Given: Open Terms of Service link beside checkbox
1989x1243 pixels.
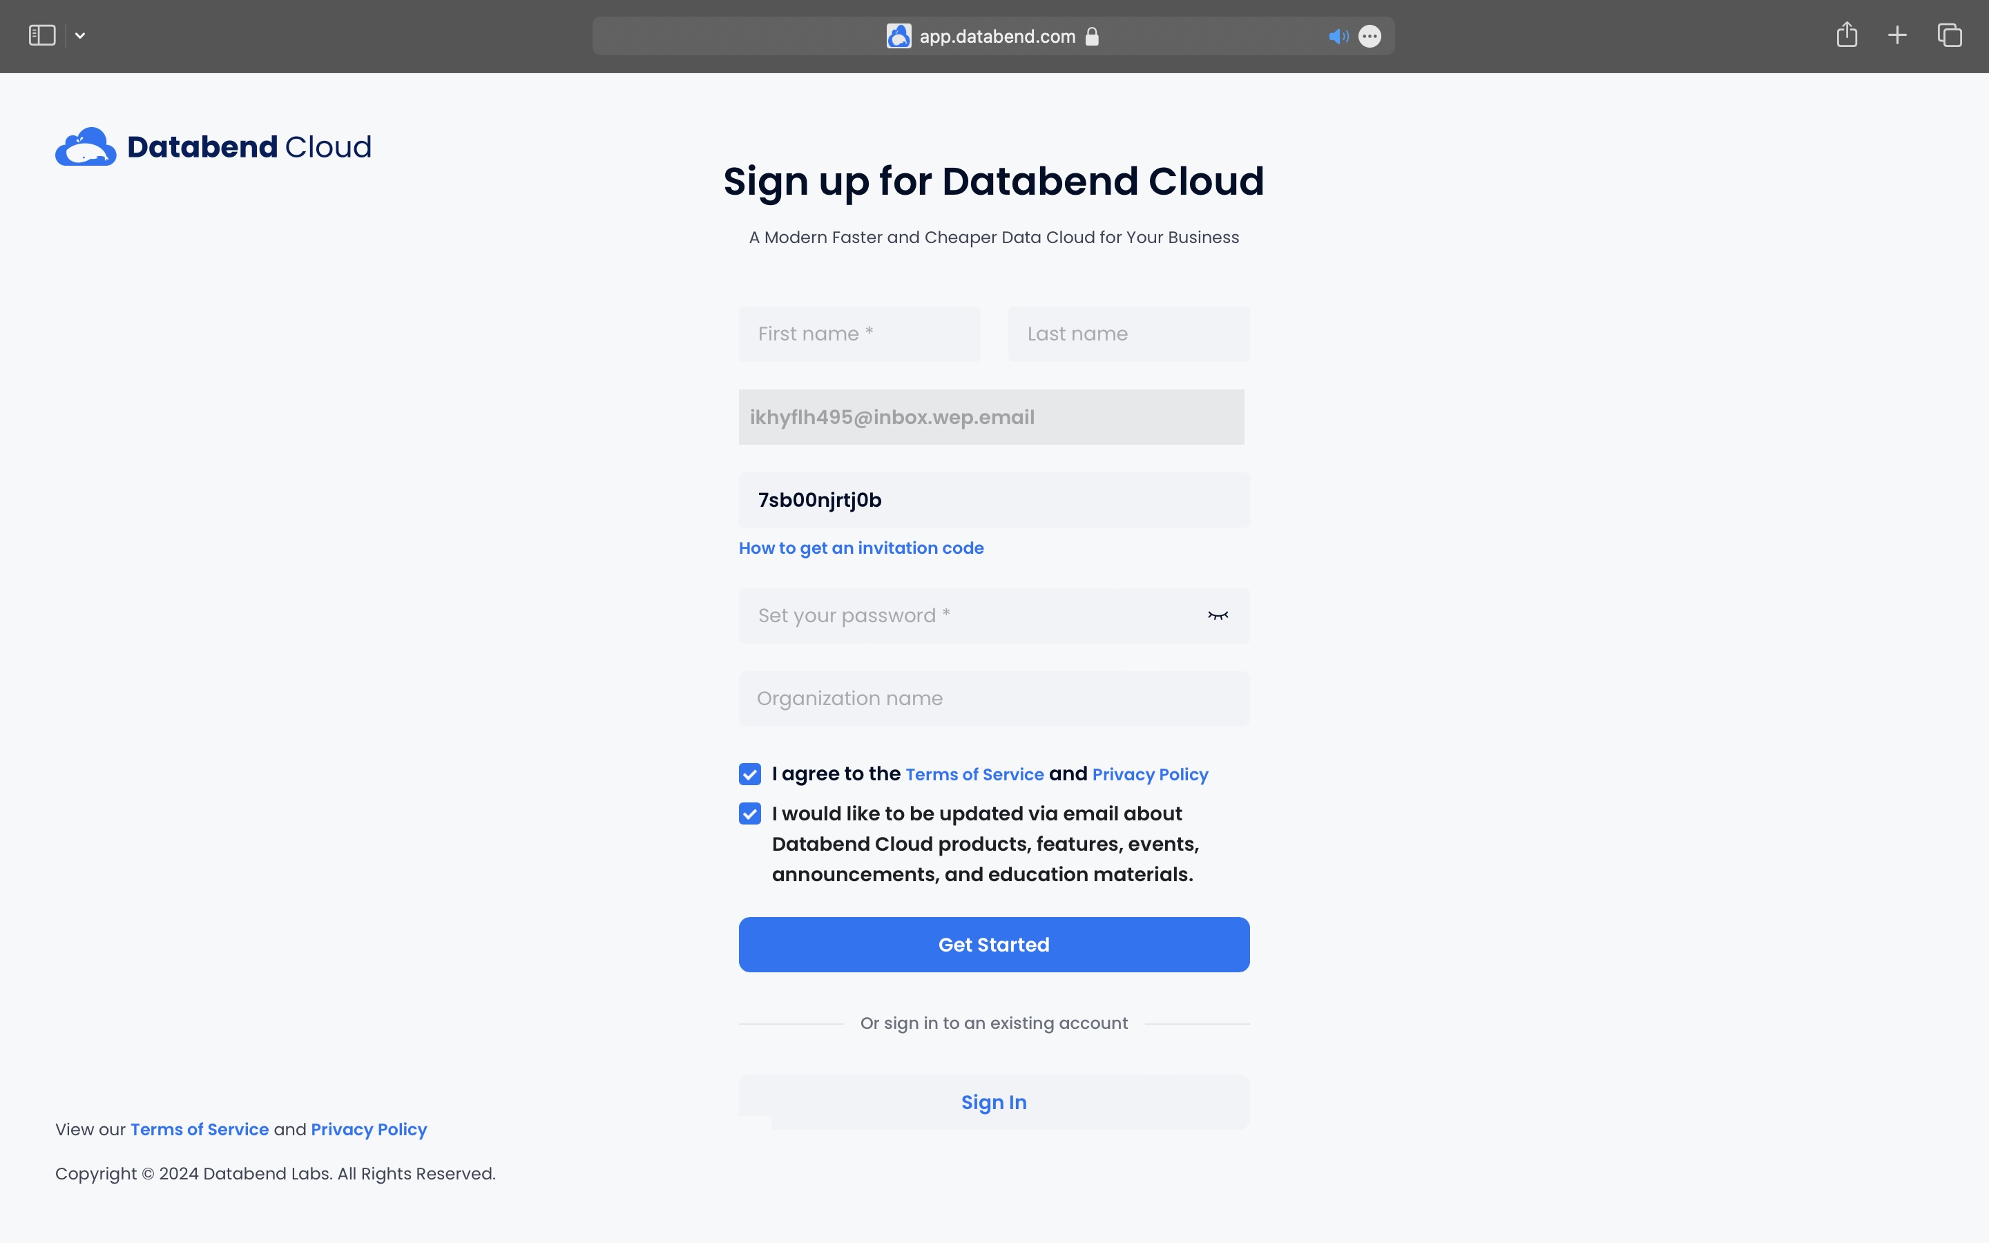Looking at the screenshot, I should pos(974,774).
